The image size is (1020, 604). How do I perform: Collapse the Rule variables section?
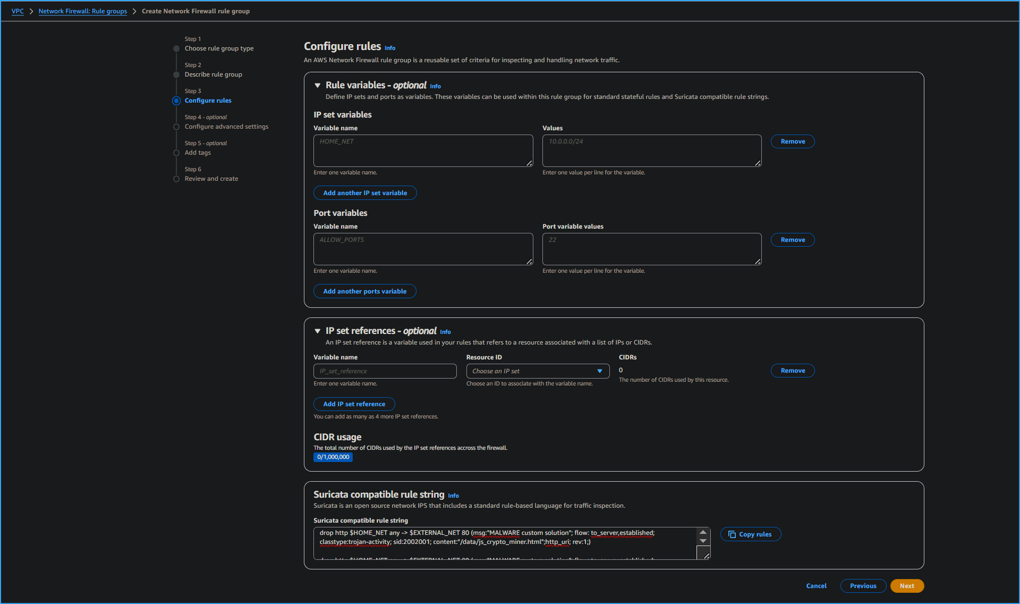[318, 85]
